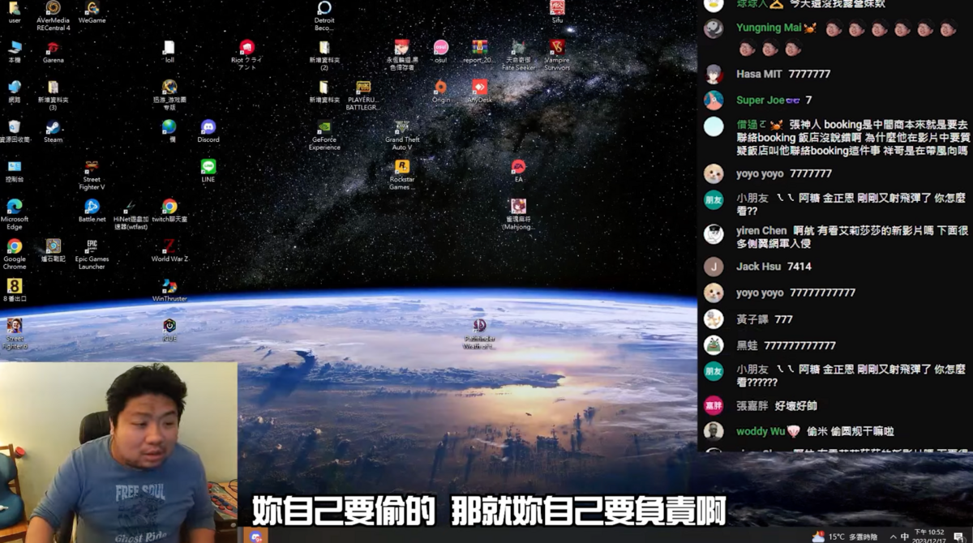Screen dimensions: 973x543
Task: Open the user folder desktop icon
Action: [15, 11]
